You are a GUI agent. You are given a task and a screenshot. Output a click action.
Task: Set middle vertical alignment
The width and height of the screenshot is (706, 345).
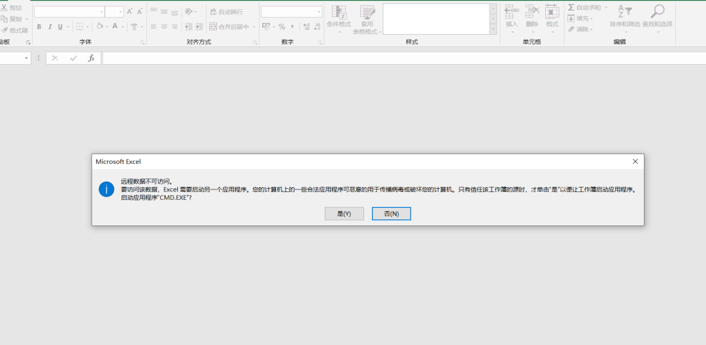click(x=164, y=12)
